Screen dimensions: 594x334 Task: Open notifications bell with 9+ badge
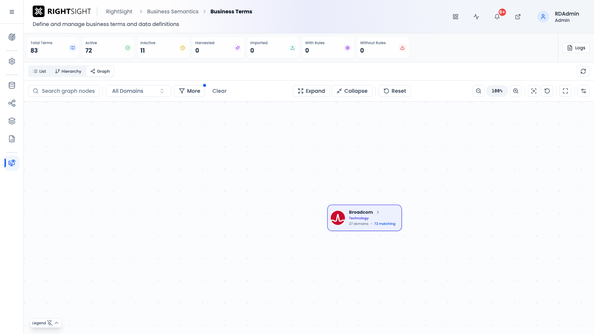coord(497,16)
